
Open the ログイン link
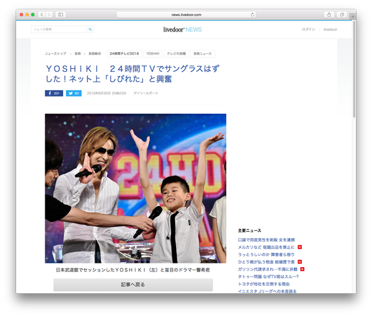tap(308, 29)
